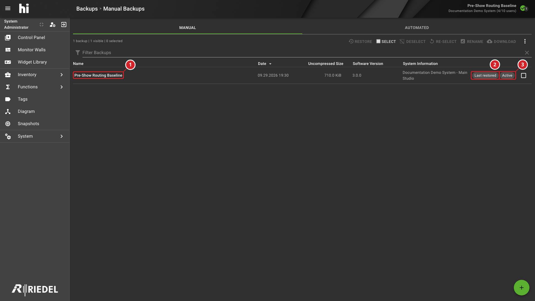Click the 09.29.2026 19:30 date cell
Image resolution: width=535 pixels, height=301 pixels.
tap(273, 76)
